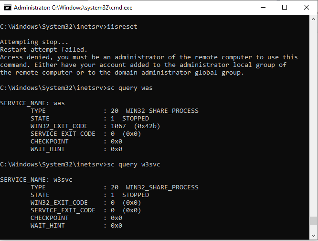This screenshot has width=318, height=241.
Task: Maximize the command prompt window
Action: click(x=285, y=8)
